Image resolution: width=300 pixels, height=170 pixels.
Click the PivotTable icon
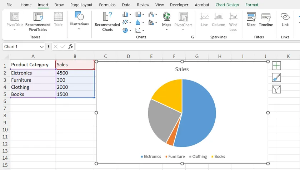[15, 16]
